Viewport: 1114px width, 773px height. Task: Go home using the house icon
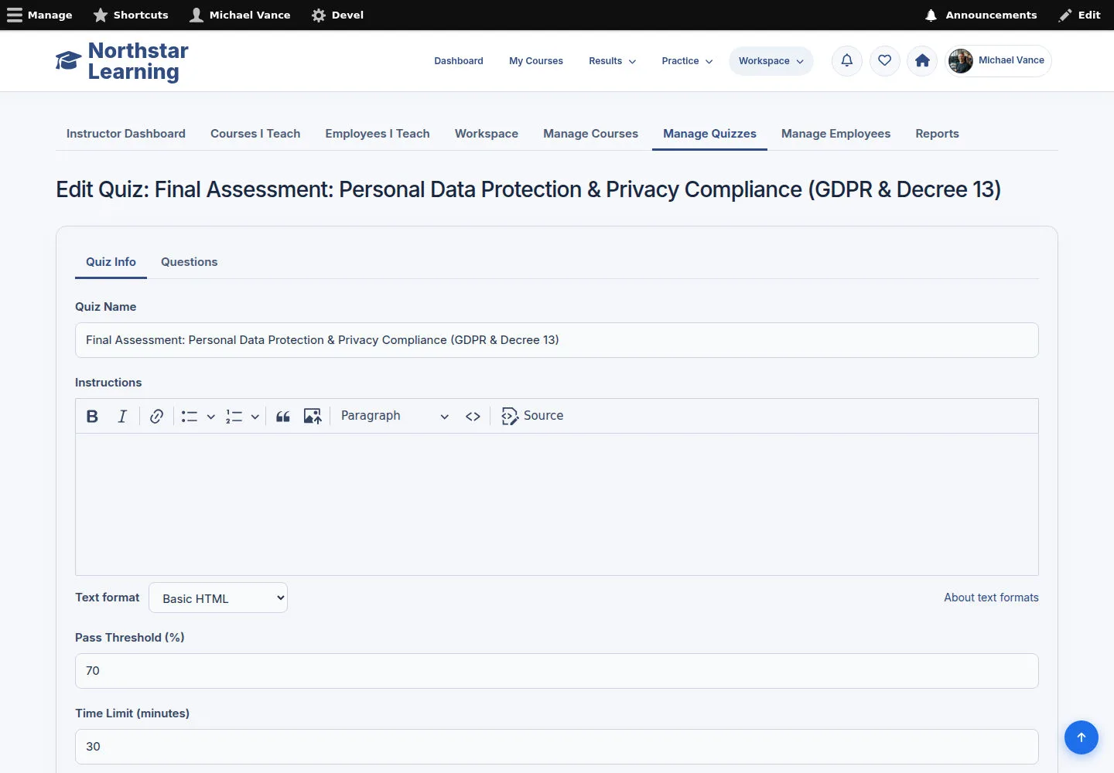[922, 60]
